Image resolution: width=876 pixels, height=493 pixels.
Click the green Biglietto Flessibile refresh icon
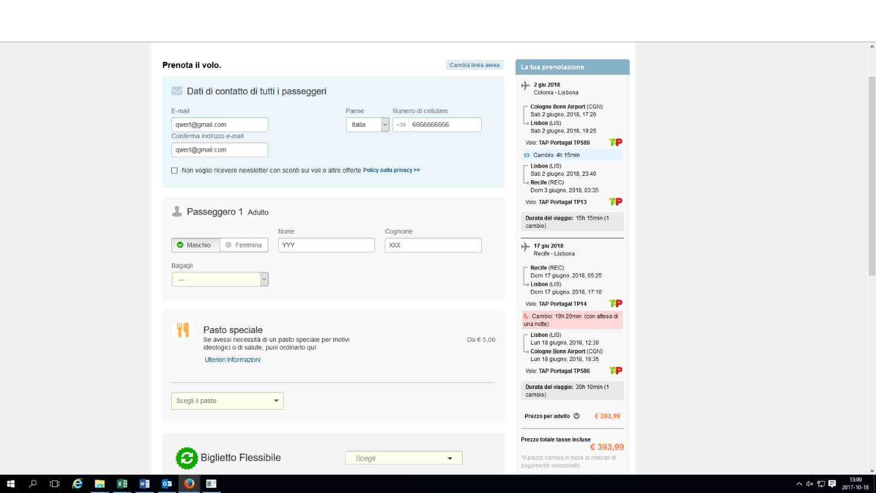pos(187,458)
